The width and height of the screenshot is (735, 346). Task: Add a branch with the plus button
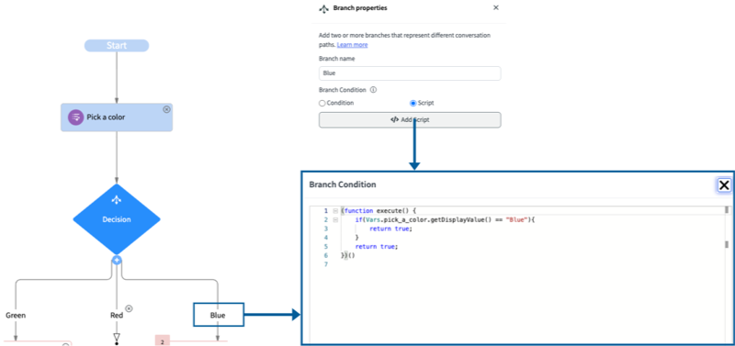pos(117,260)
